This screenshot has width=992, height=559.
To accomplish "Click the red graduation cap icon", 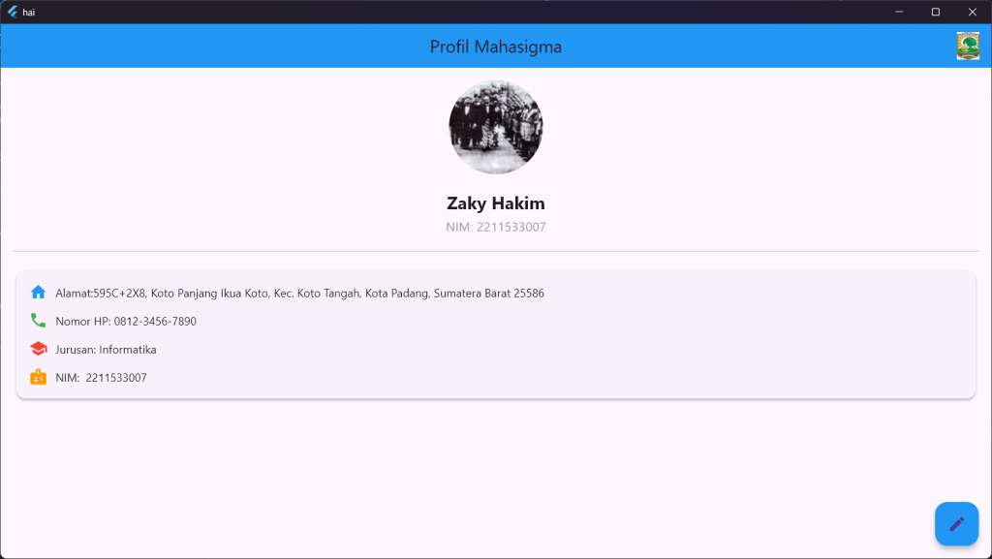I will tap(39, 349).
